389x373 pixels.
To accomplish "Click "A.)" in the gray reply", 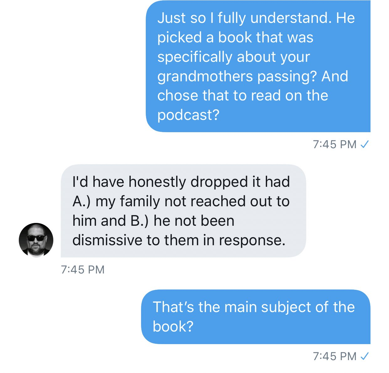I will [81, 202].
